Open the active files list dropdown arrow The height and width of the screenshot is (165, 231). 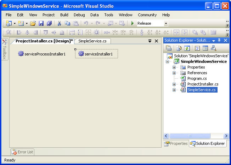[150, 41]
